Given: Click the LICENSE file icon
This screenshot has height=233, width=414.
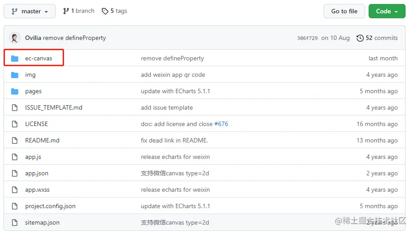Looking at the screenshot, I should 15,124.
